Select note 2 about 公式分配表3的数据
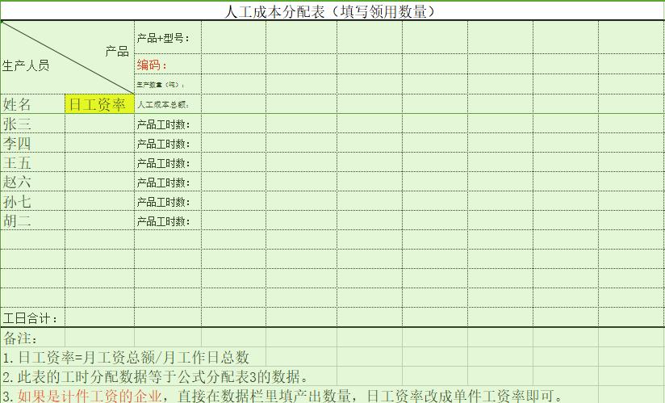This screenshot has width=665, height=403. click(x=156, y=376)
